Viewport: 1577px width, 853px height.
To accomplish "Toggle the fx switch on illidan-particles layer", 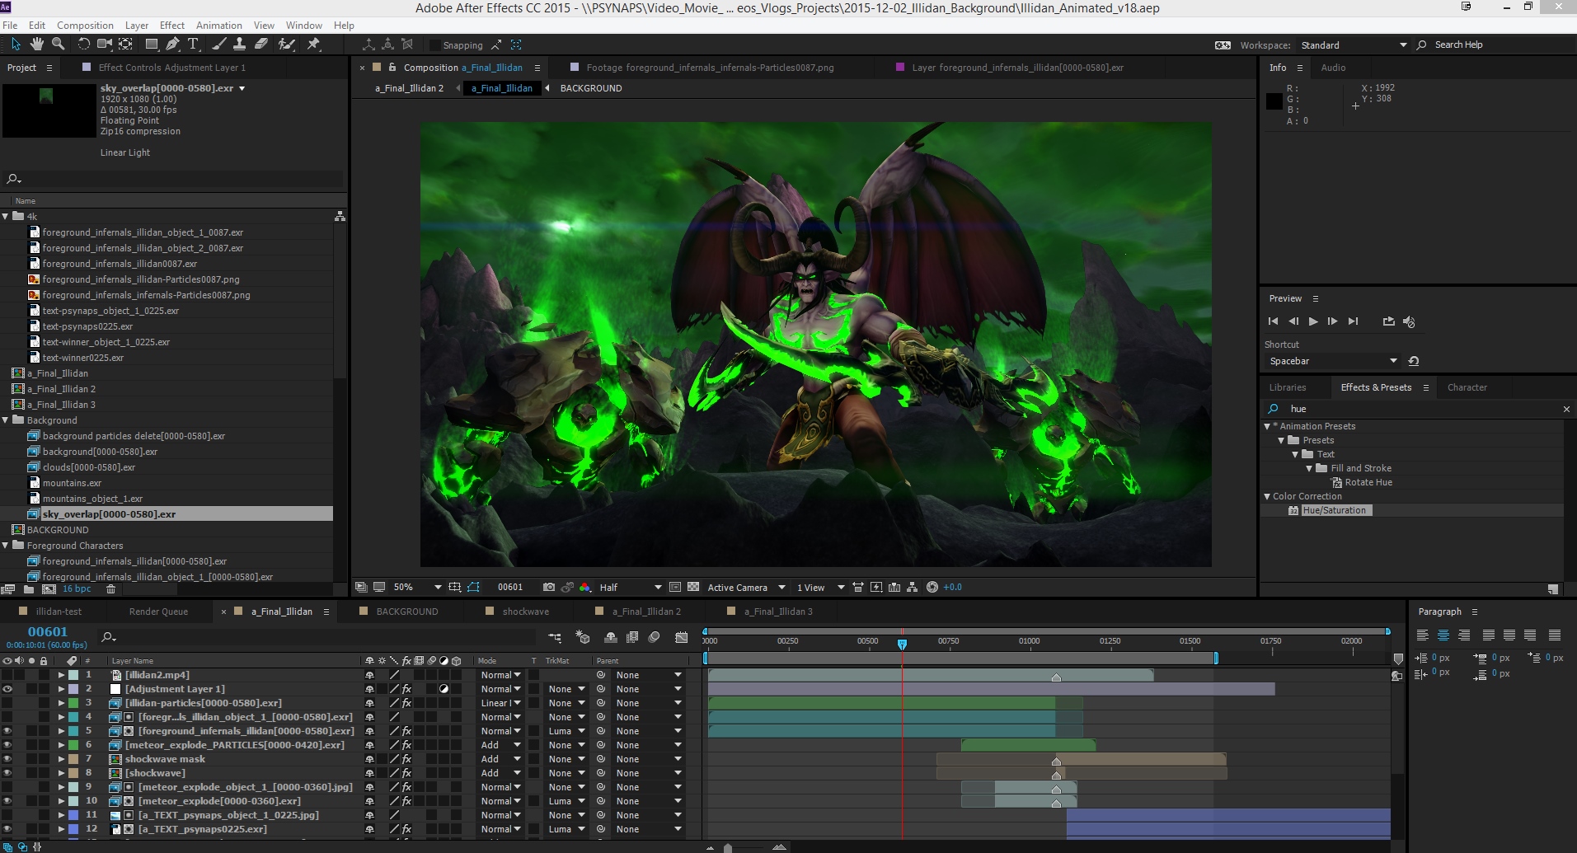I will click(406, 702).
